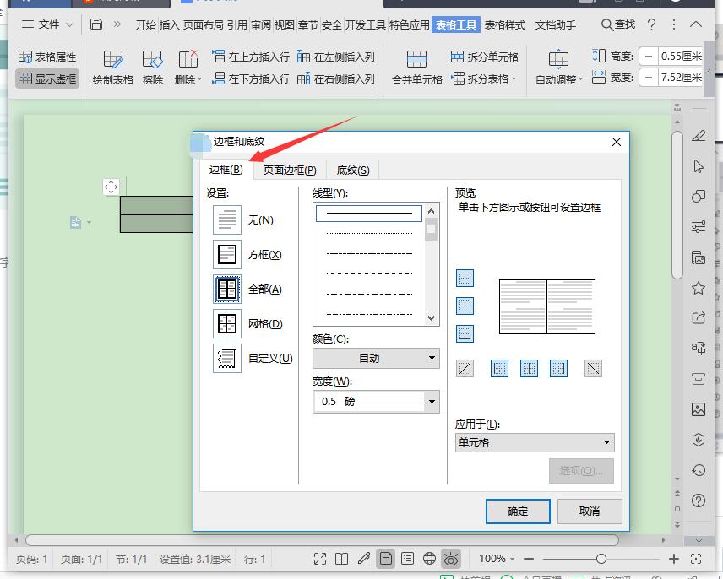
Task: Open the 宽度(W) width dropdown
Action: [376, 402]
